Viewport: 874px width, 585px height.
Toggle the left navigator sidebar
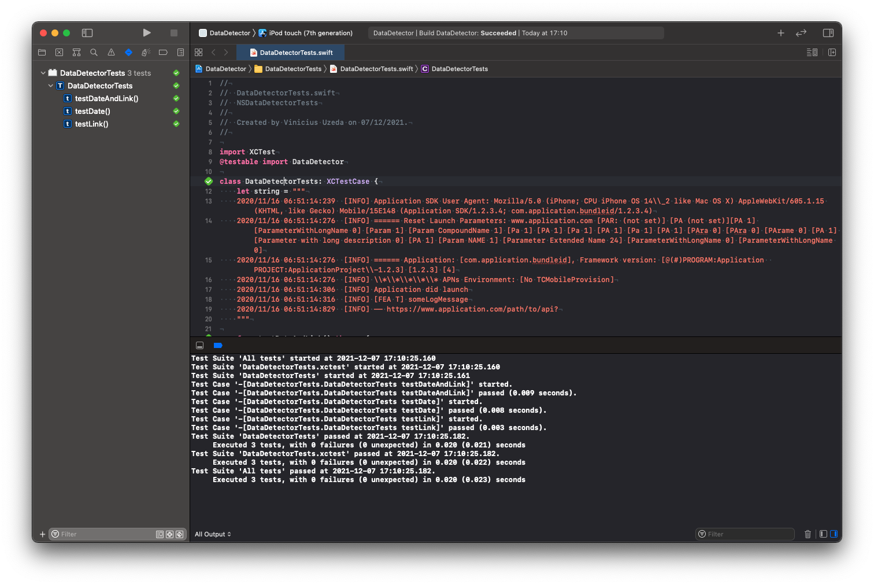click(x=87, y=33)
